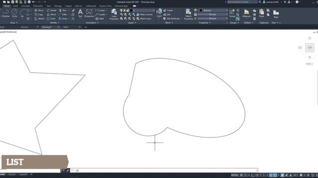Switch to the Manage ribbon tab

pos(58,6)
